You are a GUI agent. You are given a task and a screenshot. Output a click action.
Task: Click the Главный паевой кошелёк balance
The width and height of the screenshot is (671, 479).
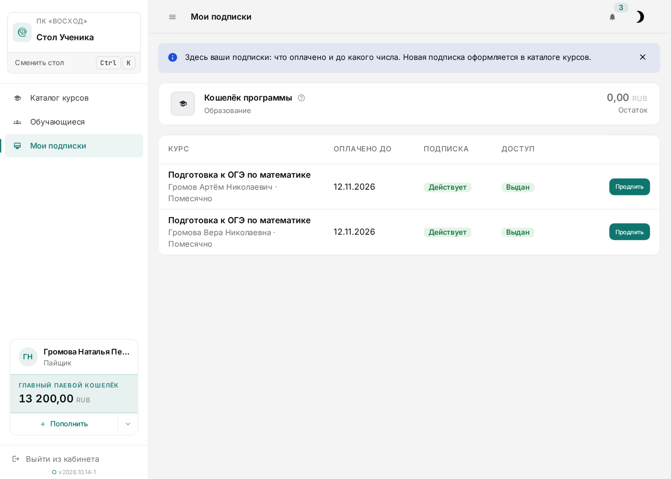coord(74,394)
